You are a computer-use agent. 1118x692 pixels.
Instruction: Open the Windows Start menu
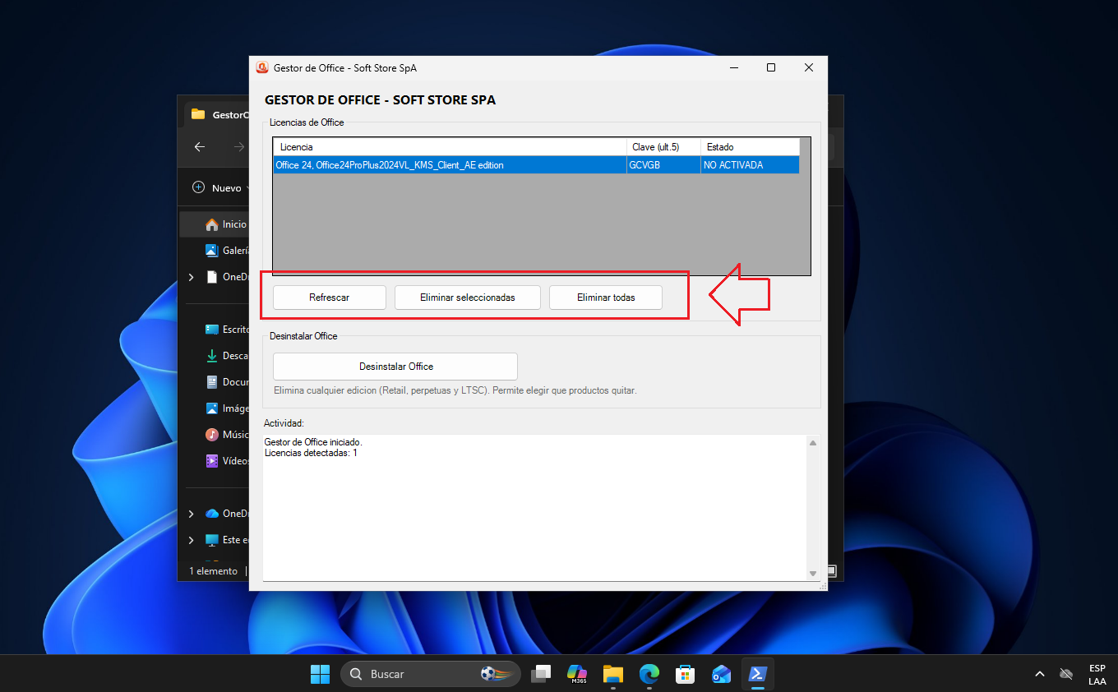point(320,674)
